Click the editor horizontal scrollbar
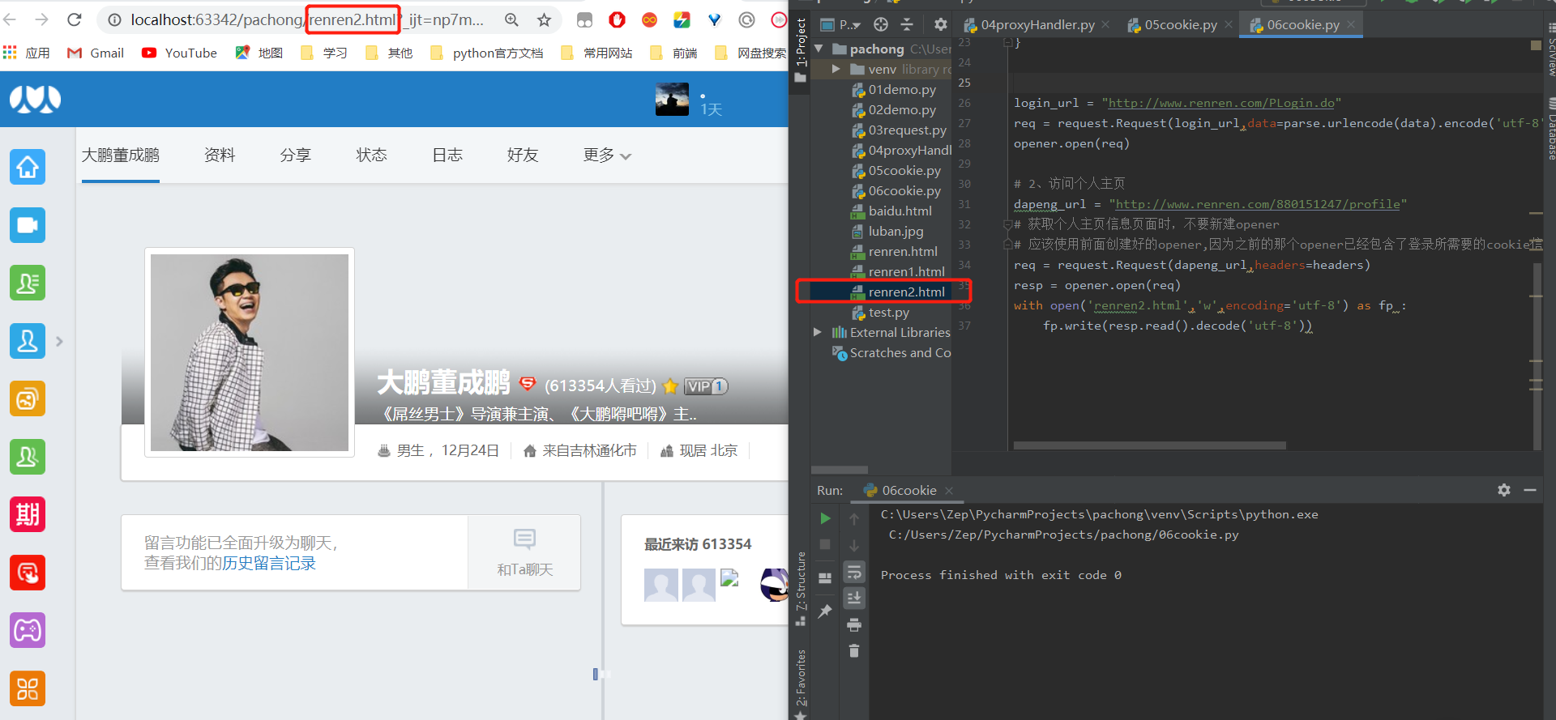The height and width of the screenshot is (720, 1556). coord(1149,445)
